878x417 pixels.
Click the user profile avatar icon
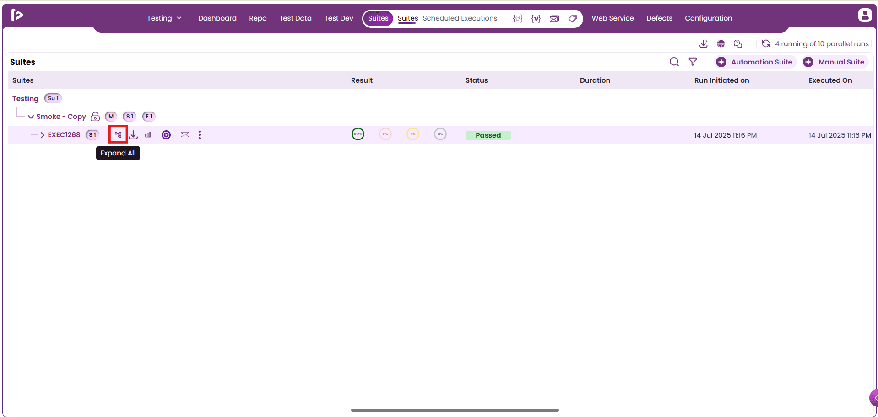[x=865, y=15]
